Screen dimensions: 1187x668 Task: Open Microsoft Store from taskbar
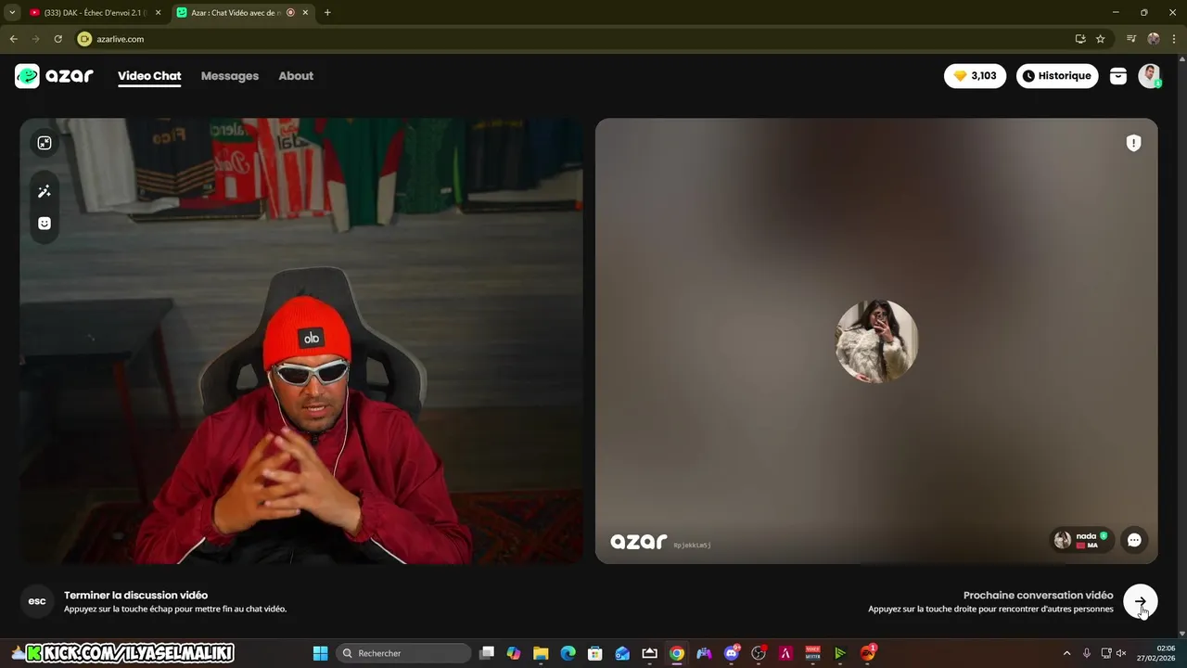coord(595,653)
